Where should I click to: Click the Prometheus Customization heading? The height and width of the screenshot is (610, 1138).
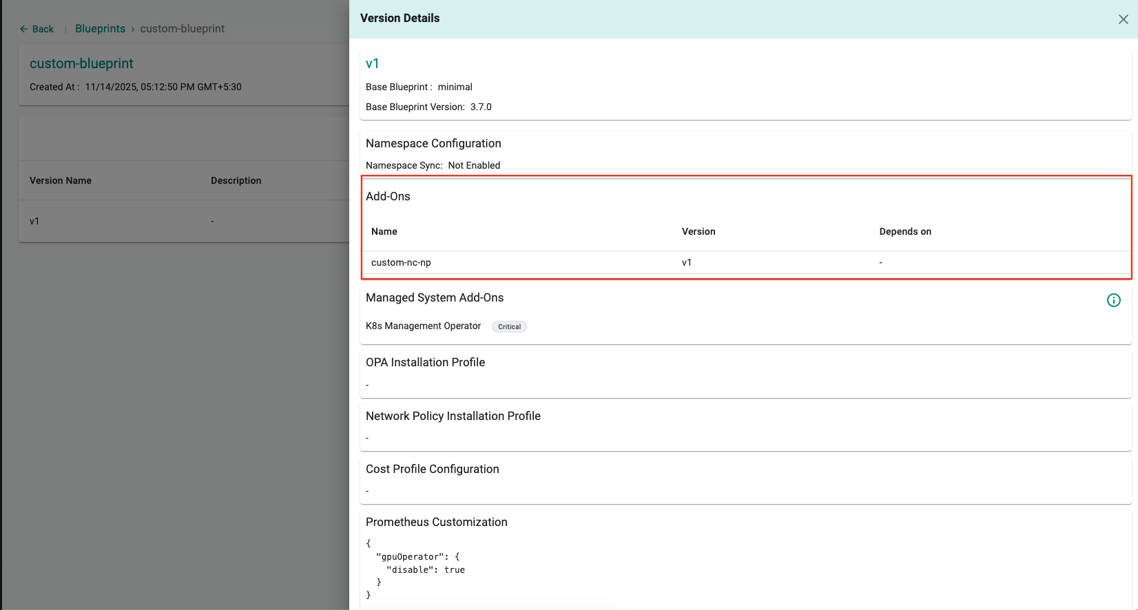436,522
